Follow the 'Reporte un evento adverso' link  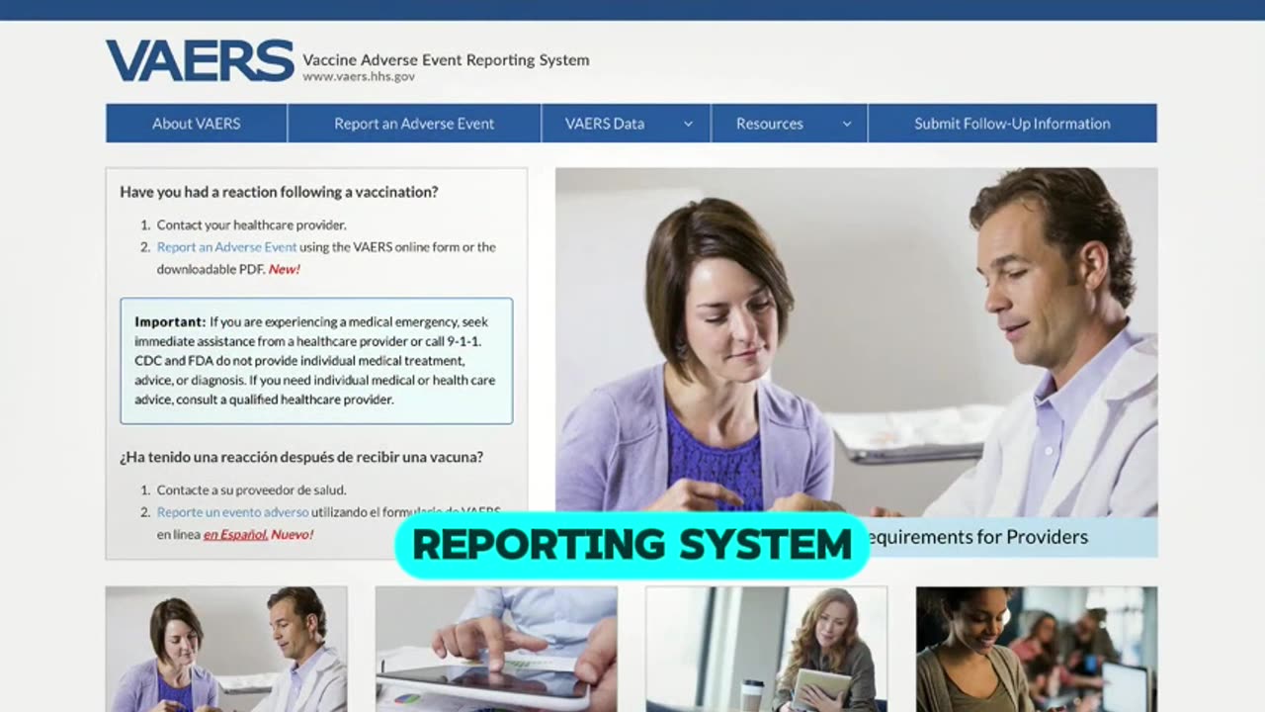coord(232,512)
